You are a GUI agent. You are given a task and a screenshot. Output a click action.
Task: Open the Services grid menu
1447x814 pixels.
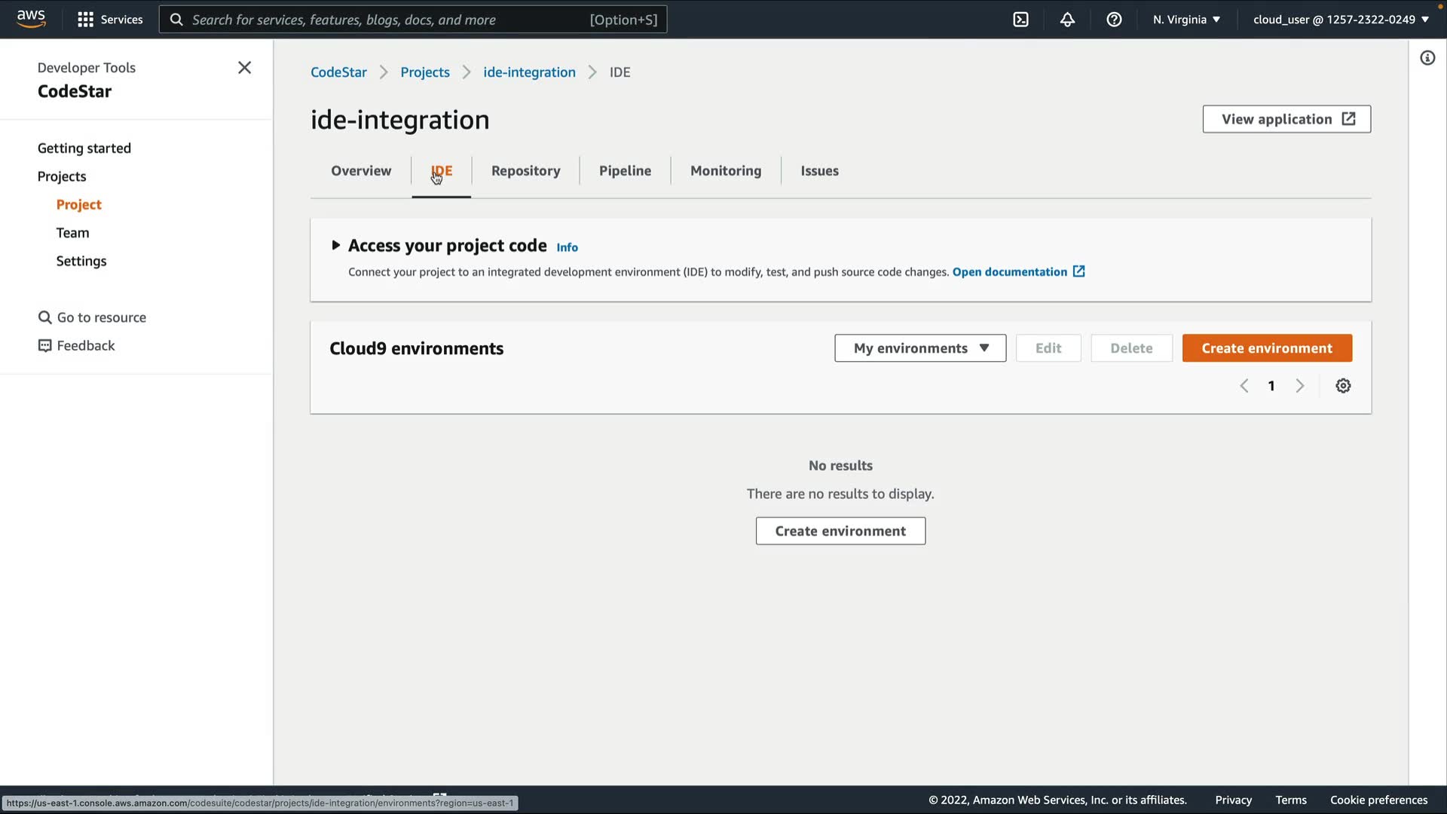point(110,20)
